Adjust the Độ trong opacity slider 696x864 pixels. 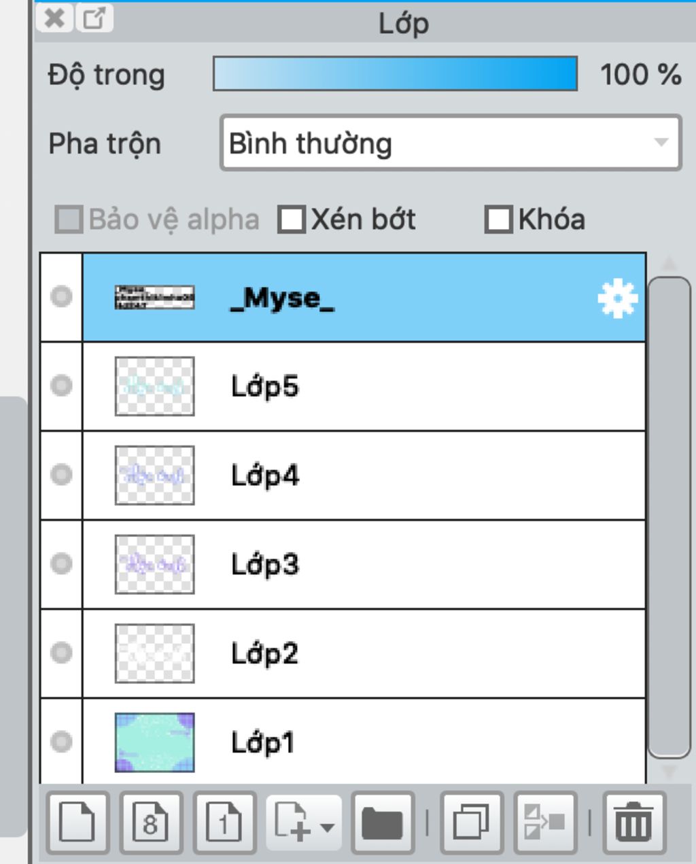(x=395, y=74)
